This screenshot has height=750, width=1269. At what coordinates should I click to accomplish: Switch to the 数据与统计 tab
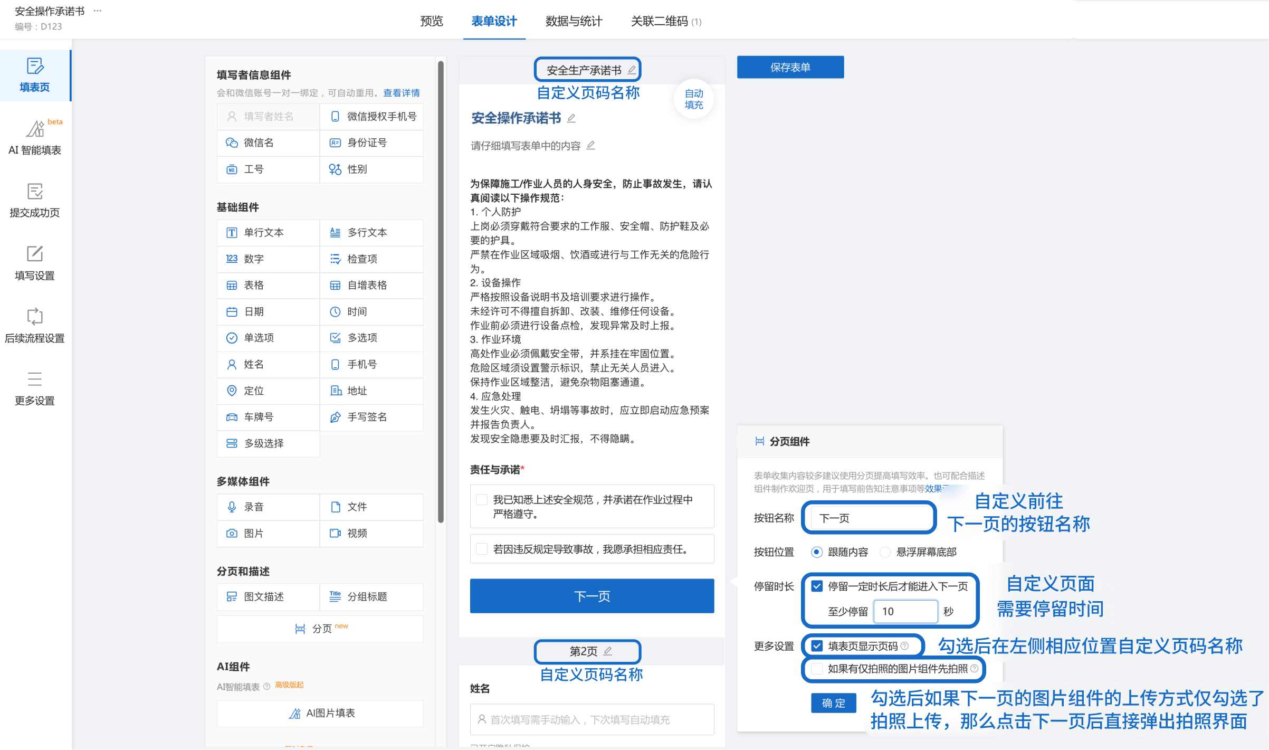(574, 21)
